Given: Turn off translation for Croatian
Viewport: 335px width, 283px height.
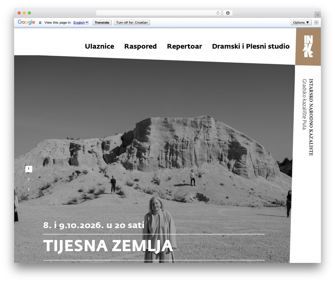Looking at the screenshot, I should pos(132,22).
